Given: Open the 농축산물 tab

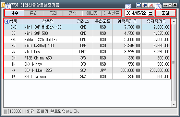Looking at the screenshot, I should point(112,13).
